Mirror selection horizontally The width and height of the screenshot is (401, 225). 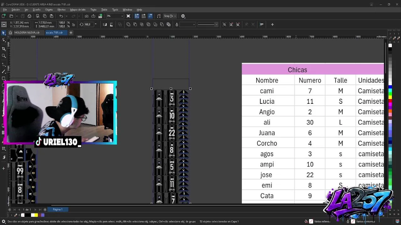tap(105, 24)
